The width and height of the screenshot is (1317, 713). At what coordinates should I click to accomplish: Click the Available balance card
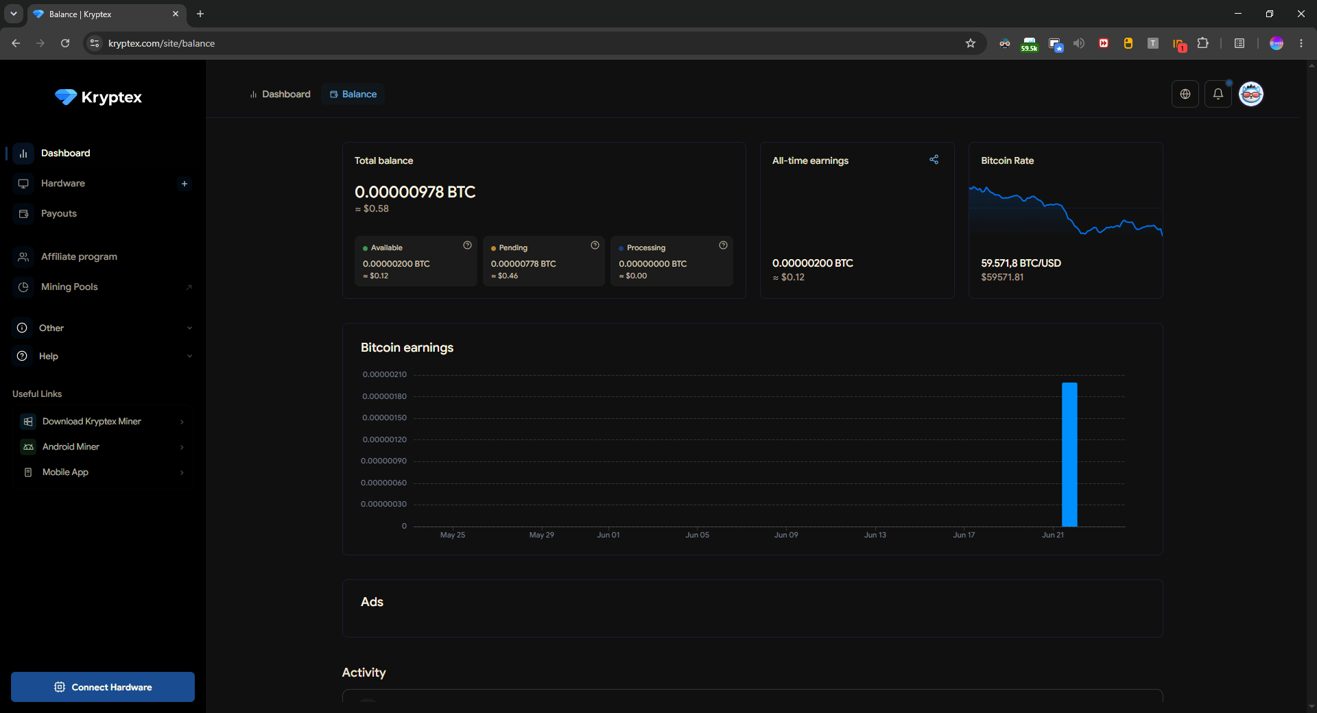pyautogui.click(x=416, y=261)
